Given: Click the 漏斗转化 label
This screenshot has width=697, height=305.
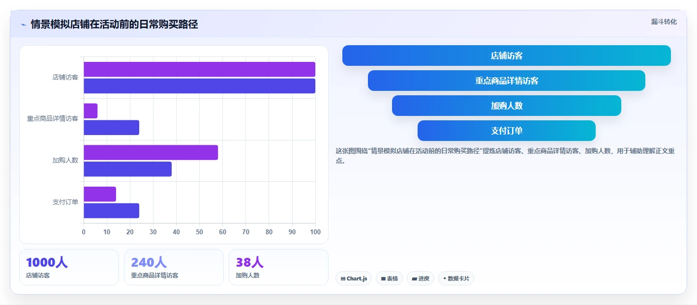Looking at the screenshot, I should click(x=664, y=22).
